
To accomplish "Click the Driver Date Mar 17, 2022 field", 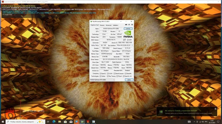I will click(x=105, y=62).
